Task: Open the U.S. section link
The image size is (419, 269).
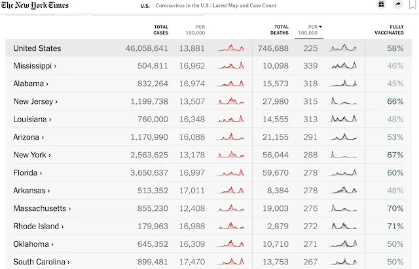Action: tap(146, 5)
